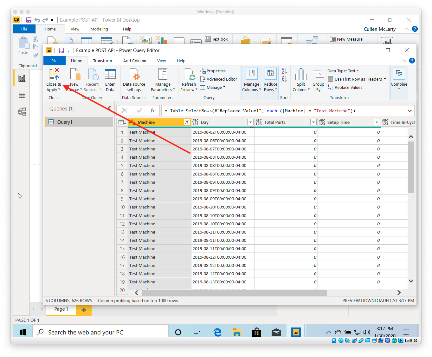Screen dimensions: 432x357
Task: Click the Cullen McLarty account name
Action: pos(380,29)
